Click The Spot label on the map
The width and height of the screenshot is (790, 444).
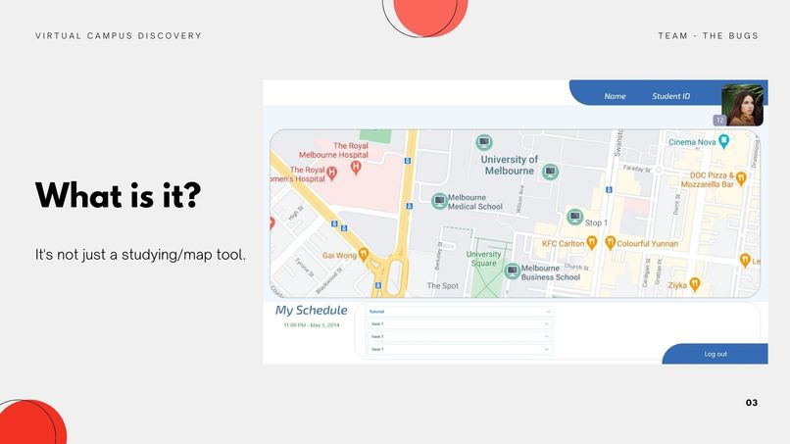pyautogui.click(x=443, y=286)
